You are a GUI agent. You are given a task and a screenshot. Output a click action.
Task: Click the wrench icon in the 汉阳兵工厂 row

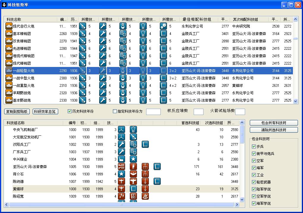tap(121, 145)
